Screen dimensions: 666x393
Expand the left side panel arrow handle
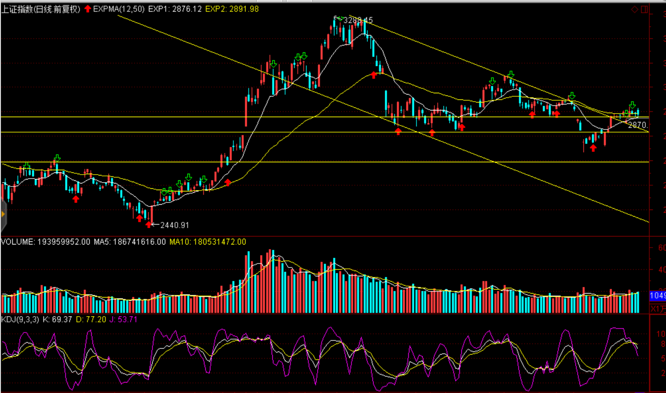click(3, 214)
